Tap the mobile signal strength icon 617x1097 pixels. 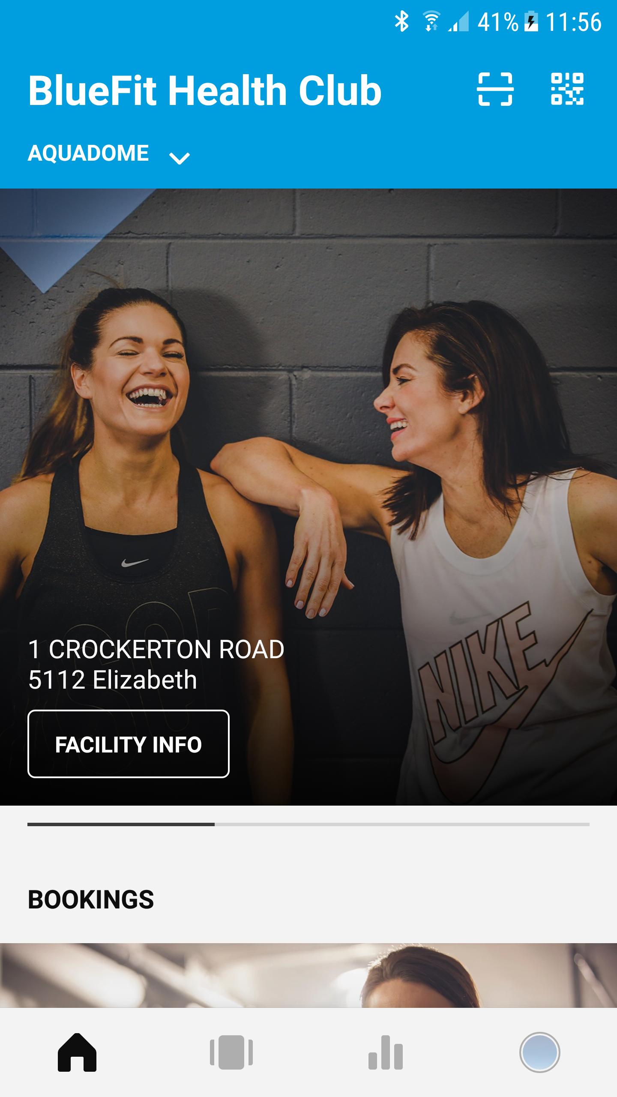(x=458, y=21)
